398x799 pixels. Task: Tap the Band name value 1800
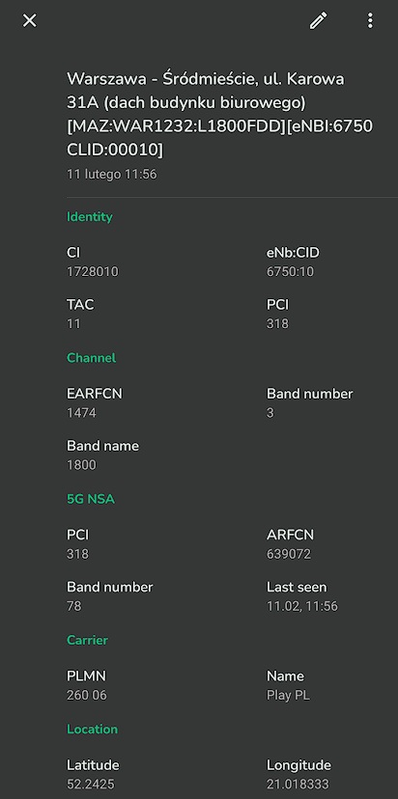[x=81, y=465]
